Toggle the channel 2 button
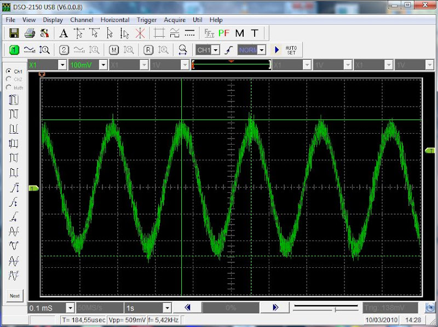The width and height of the screenshot is (438, 327). click(64, 50)
